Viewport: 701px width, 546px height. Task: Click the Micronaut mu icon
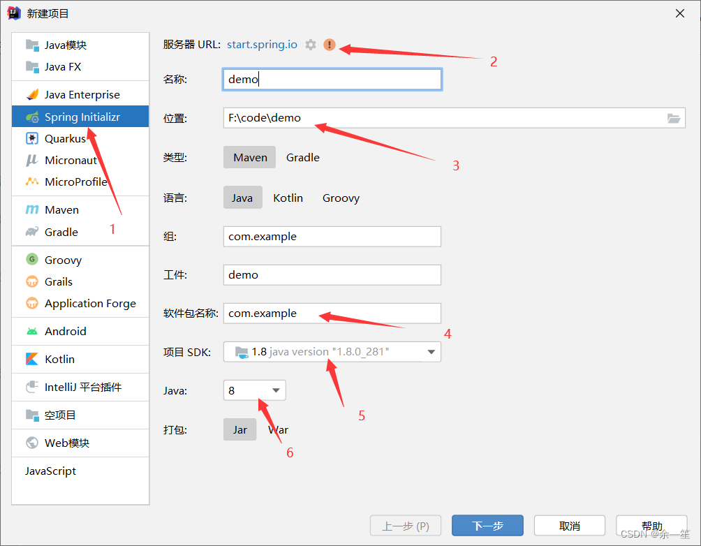(32, 160)
